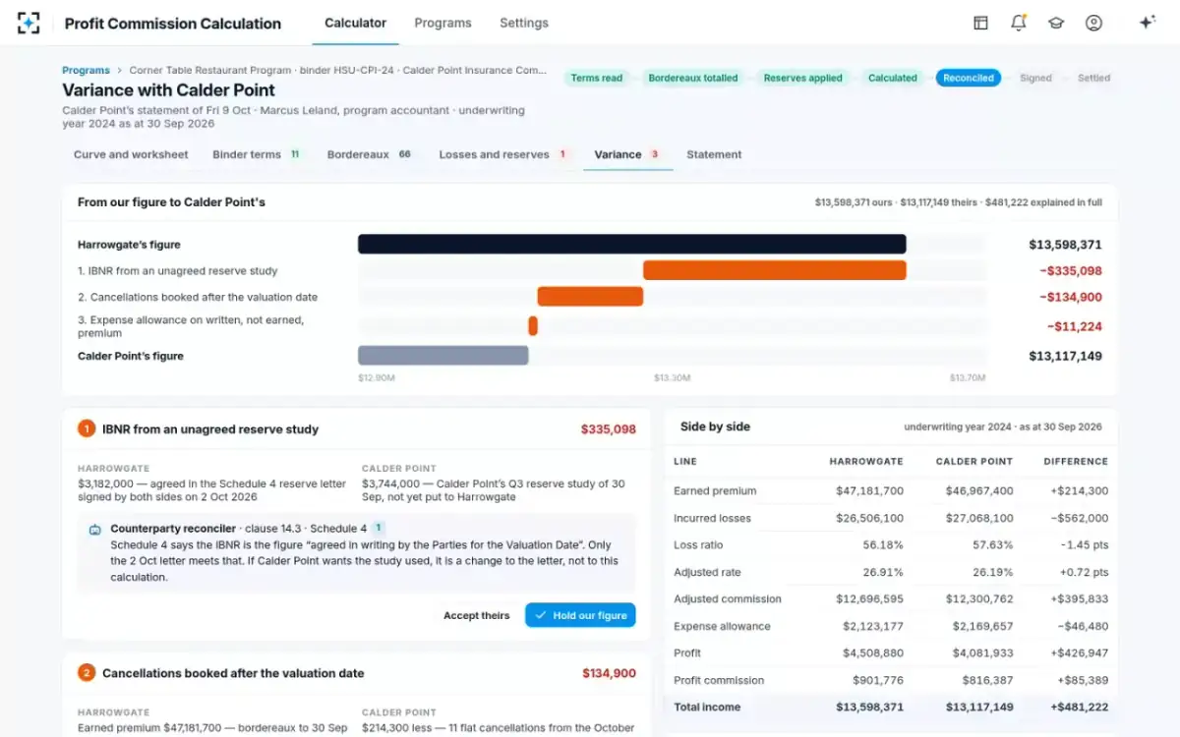Click the number 2 badge beside Cancellations heading

(x=87, y=673)
